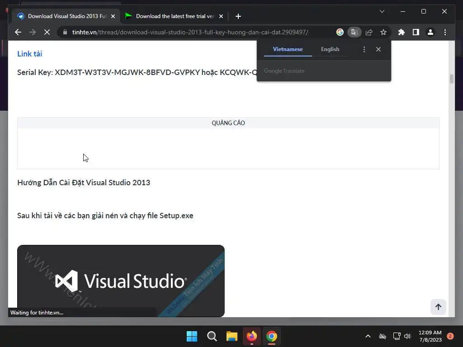Open the tab search dropdown
The image size is (463, 347).
pos(382,11)
